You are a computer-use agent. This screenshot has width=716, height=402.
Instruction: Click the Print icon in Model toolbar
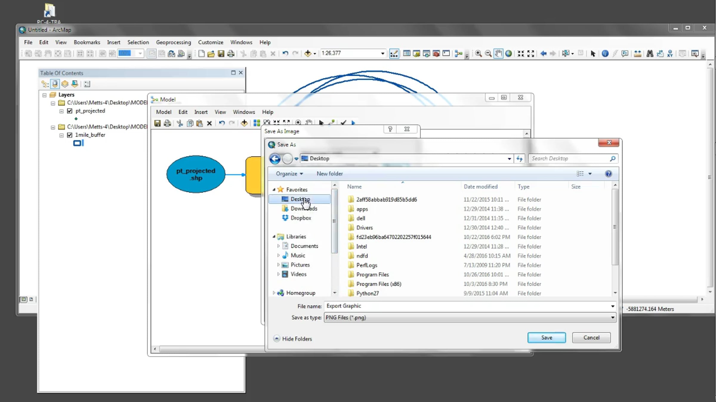167,123
